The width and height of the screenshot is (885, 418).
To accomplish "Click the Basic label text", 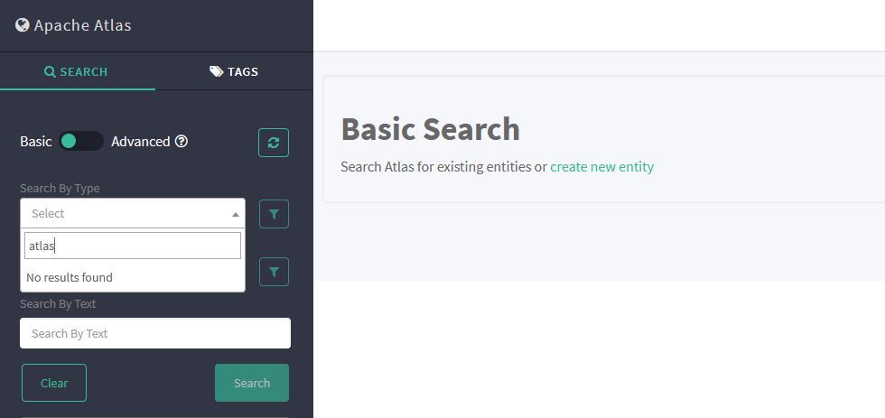I will 35,142.
